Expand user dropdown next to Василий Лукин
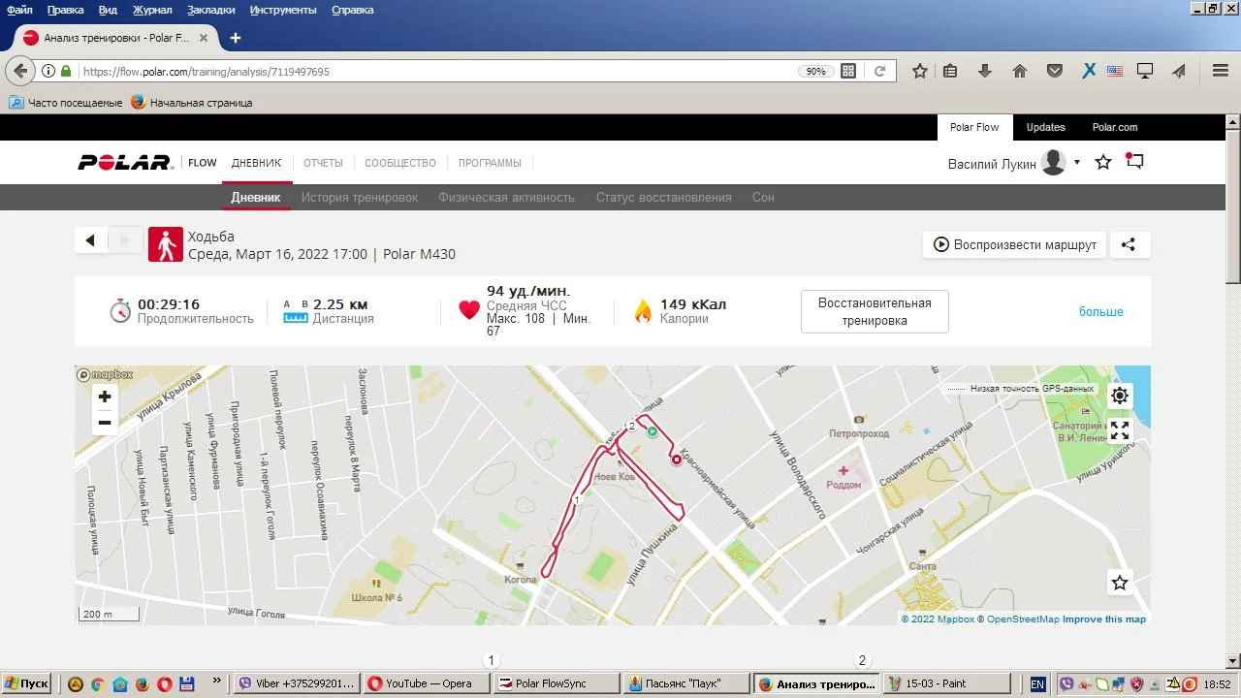Viewport: 1241px width, 698px height. [x=1077, y=162]
